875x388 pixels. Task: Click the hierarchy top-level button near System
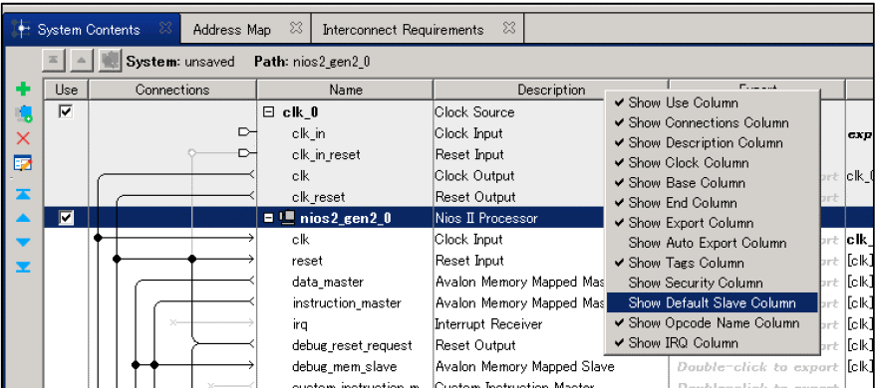pyautogui.click(x=53, y=61)
